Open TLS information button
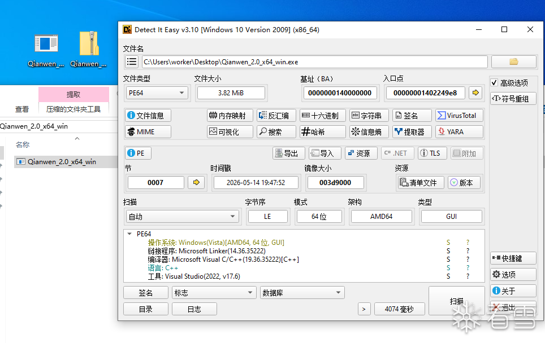 [x=432, y=153]
